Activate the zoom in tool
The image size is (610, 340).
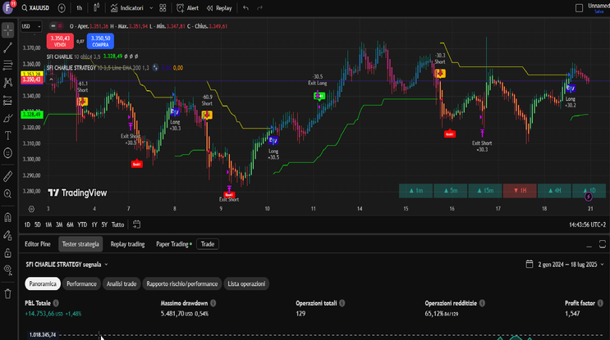7,193
